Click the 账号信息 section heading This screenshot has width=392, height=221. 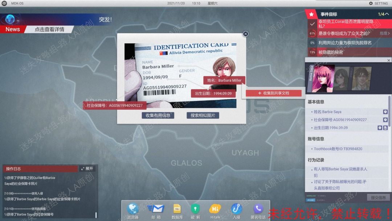(x=316, y=139)
